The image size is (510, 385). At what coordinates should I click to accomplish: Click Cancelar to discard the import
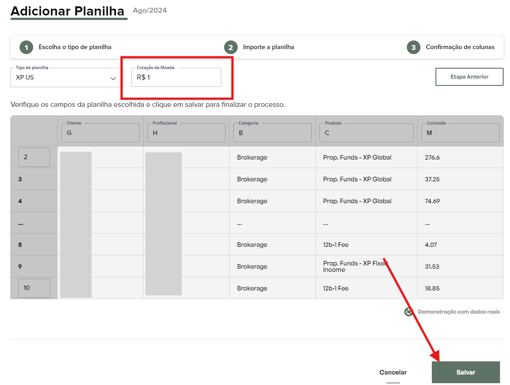click(x=393, y=372)
